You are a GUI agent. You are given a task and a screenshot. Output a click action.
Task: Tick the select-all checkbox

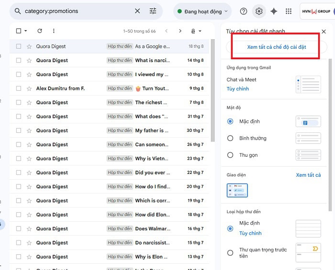point(19,31)
